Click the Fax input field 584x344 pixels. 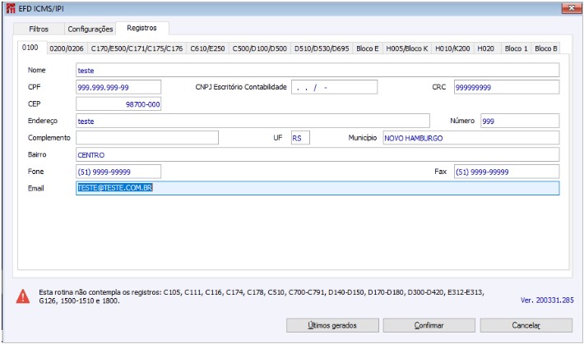pos(507,172)
